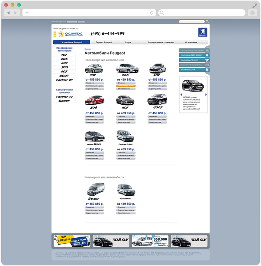261x266 pixels.
Task: Select Partner VU in the left sidebar
Action: tap(64, 97)
